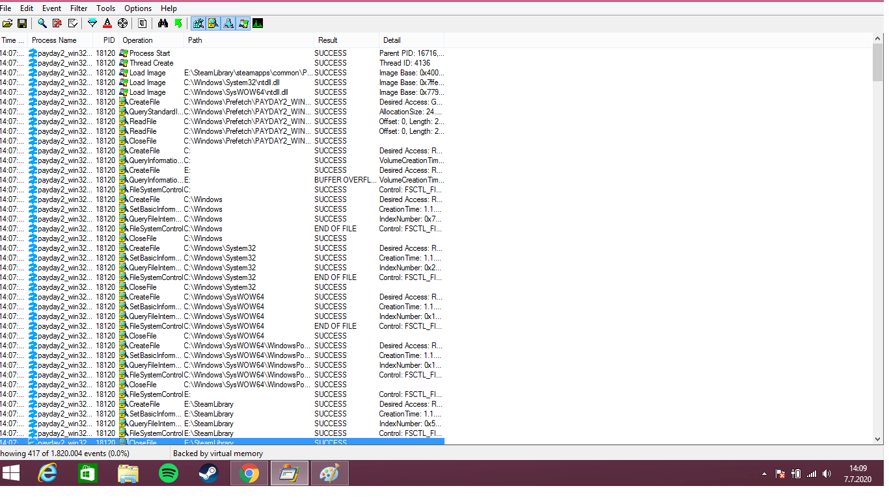Click the Time column header
The image size is (889, 499).
click(12, 40)
